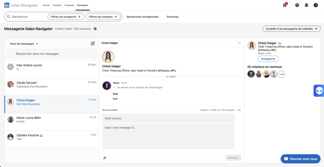This screenshot has height=167, width=324.
Task: Open the Inès Ambre Lounis conversation
Action: [x=52, y=70]
